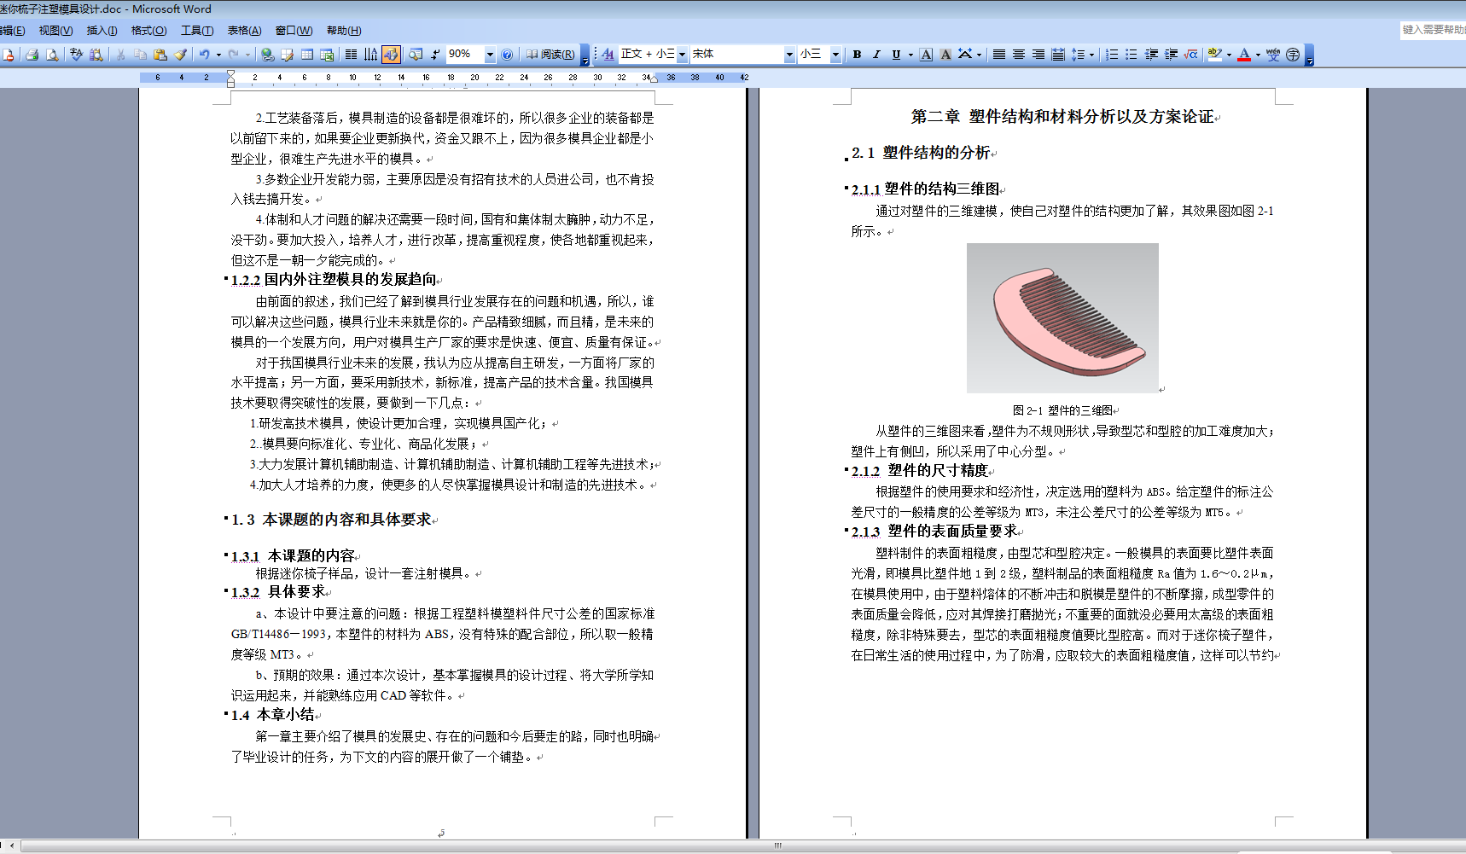Align text to the left

(999, 55)
